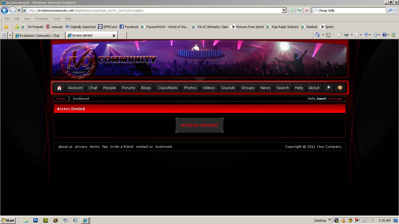Open the Chat navigation item
Screen dimensions: 399x224
tap(93, 88)
